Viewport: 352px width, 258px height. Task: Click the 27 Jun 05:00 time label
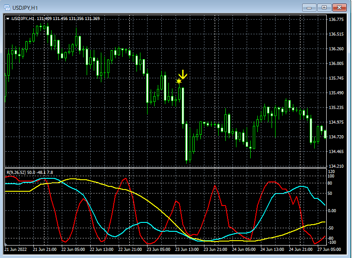329,250
